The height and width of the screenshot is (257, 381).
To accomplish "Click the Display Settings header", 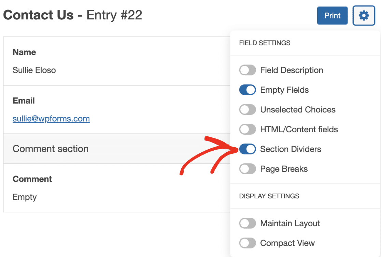I will [x=269, y=196].
